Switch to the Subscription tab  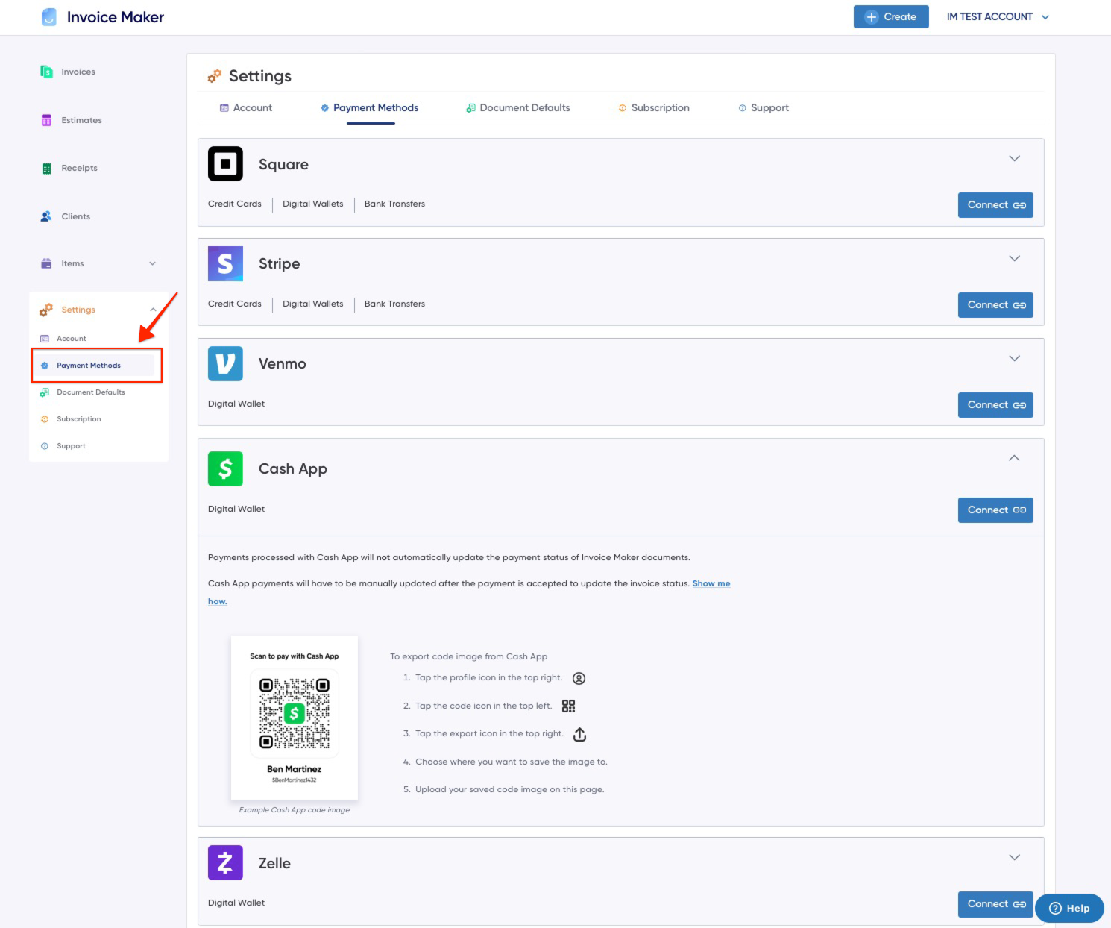[x=654, y=108]
